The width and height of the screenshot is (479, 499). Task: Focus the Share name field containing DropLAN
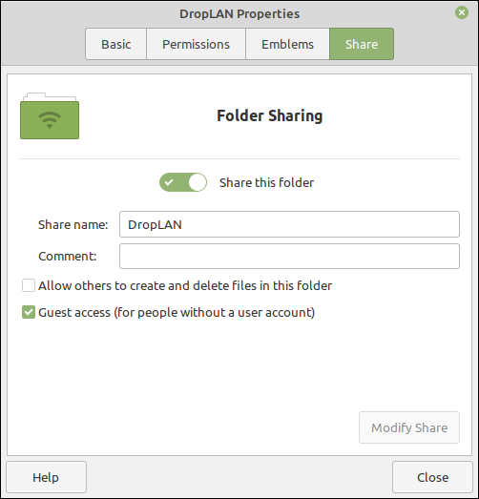(x=289, y=224)
